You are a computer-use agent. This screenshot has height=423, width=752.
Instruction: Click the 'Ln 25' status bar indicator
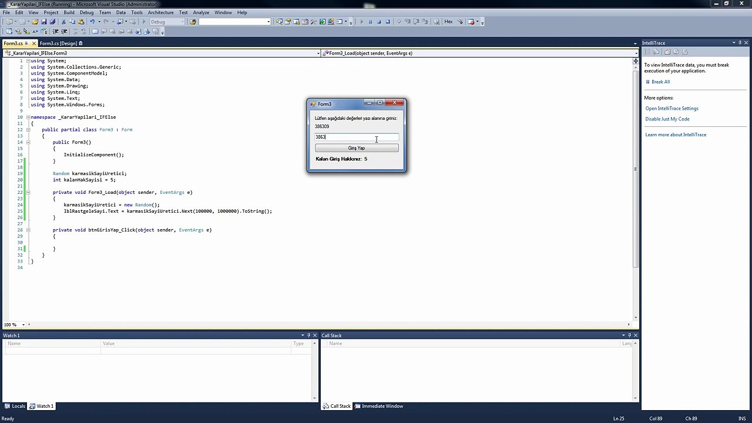point(619,419)
